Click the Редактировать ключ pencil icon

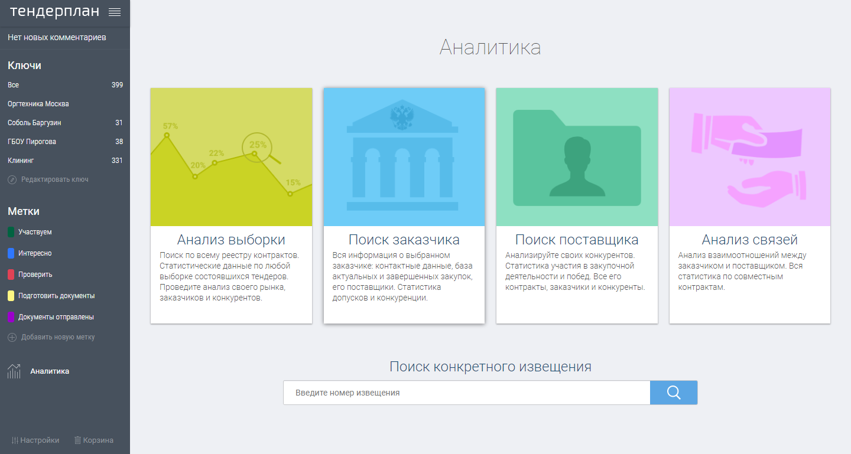(12, 179)
